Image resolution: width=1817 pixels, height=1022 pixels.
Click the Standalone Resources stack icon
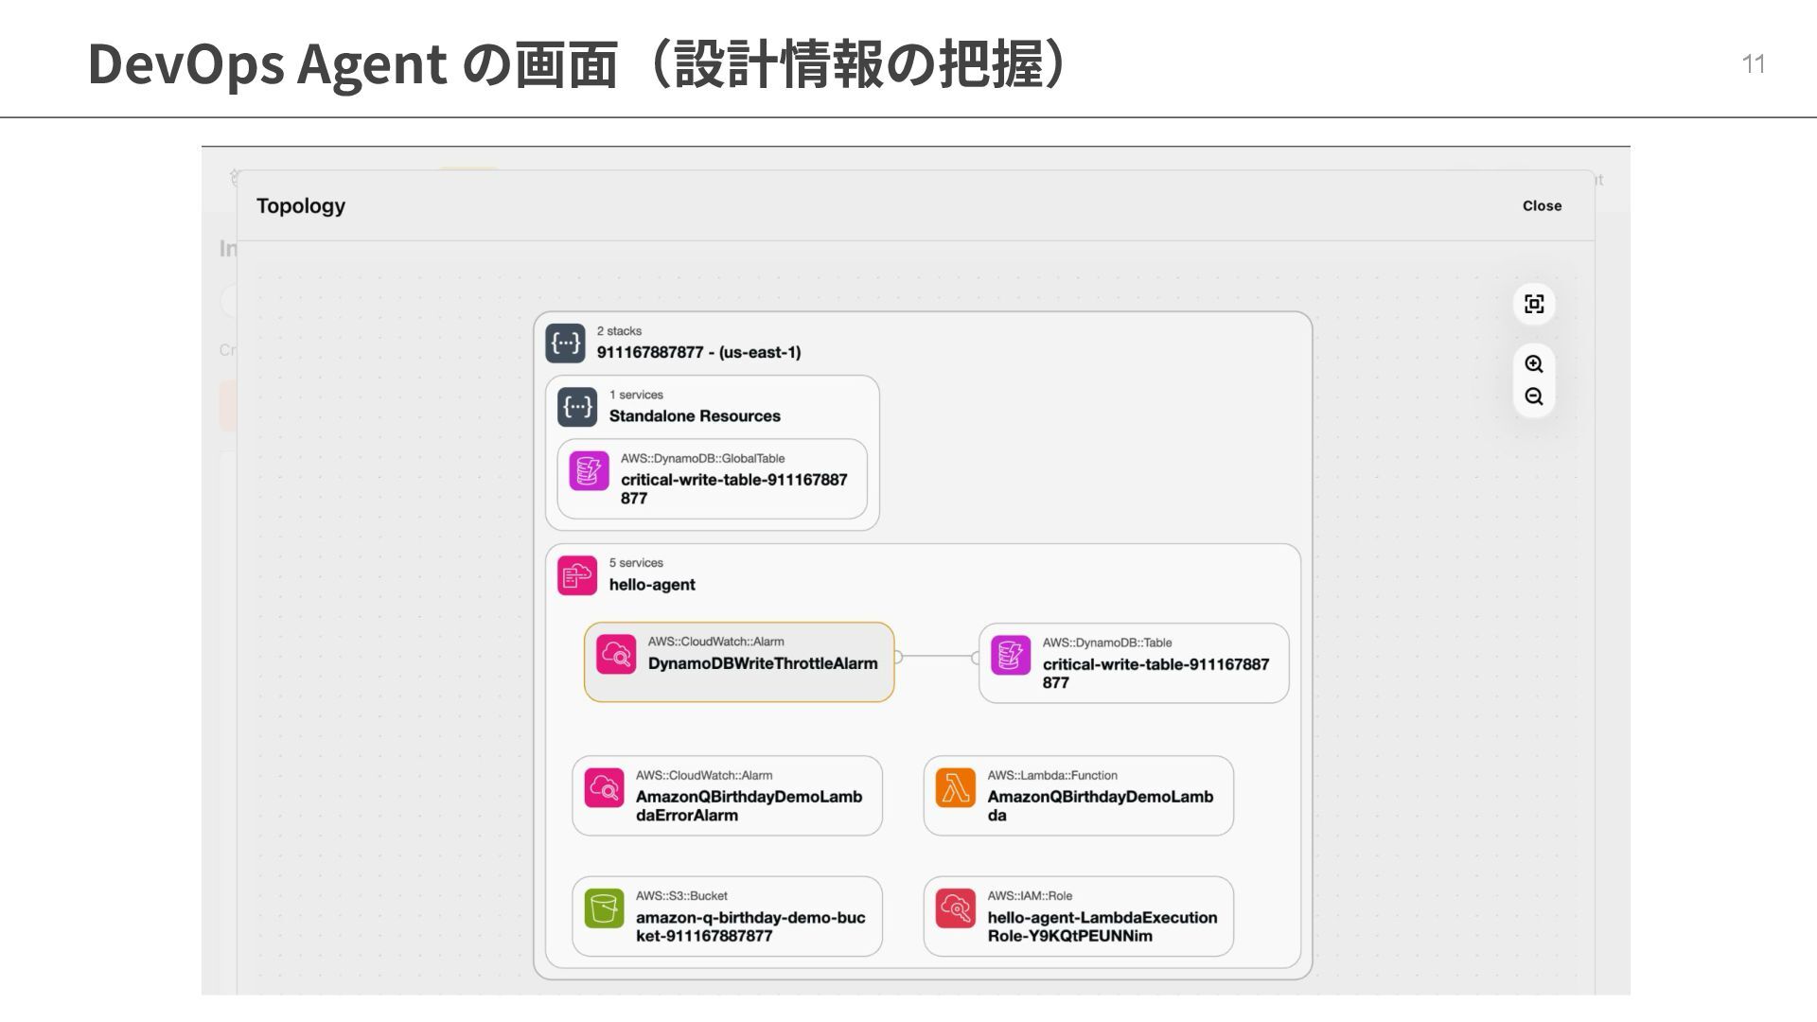[x=577, y=407]
